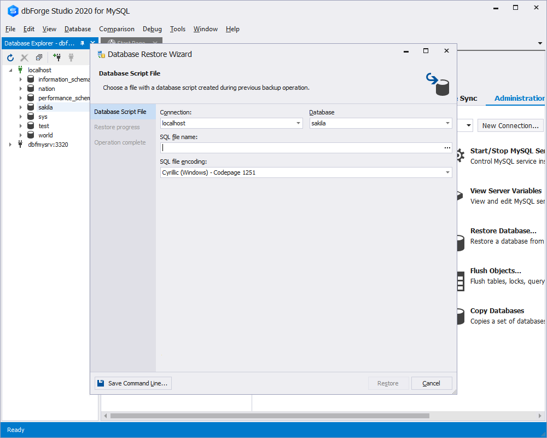
Task: Maximize the Database Restore Wizard dialog
Action: [426, 51]
